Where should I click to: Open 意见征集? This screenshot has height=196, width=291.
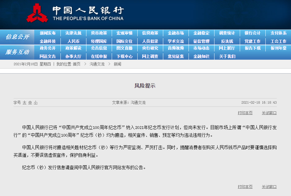tap(176, 56)
